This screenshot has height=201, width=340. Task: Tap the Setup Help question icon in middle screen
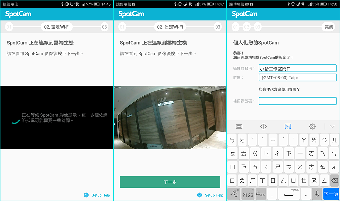[200, 195]
